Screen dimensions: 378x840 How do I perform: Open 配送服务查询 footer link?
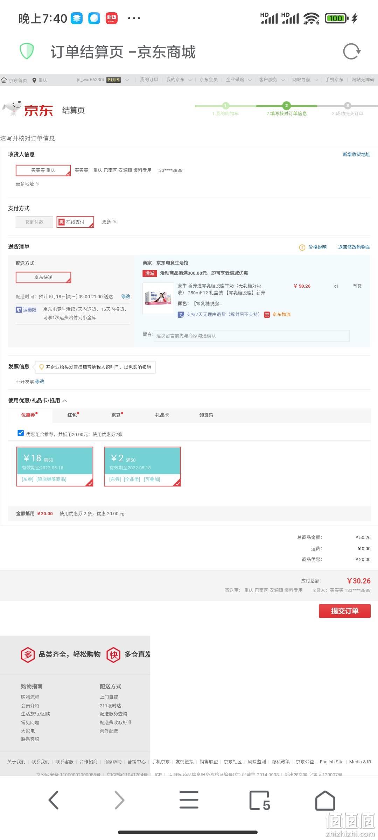(113, 714)
